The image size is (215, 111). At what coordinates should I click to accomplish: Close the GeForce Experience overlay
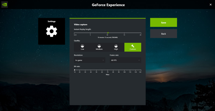pos(211,5)
